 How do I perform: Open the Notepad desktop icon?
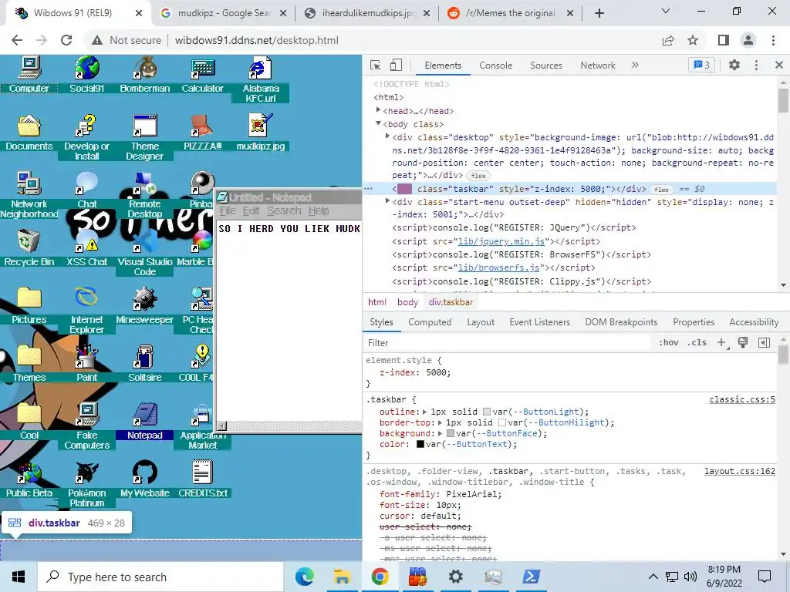point(144,422)
